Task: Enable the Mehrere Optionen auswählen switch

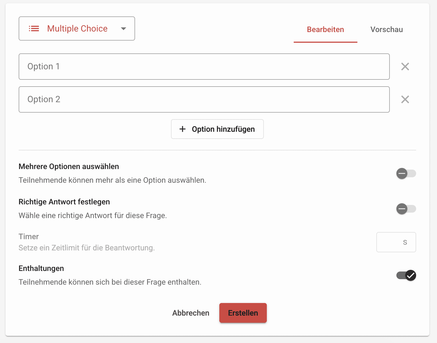Action: 406,173
